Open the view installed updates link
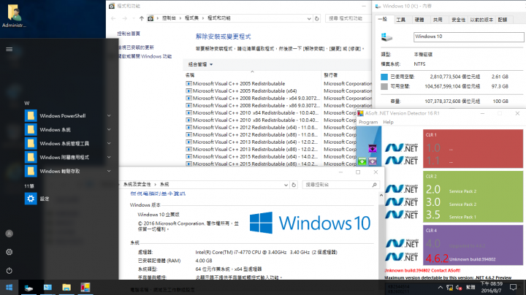This screenshot has width=526, height=295. click(136, 47)
